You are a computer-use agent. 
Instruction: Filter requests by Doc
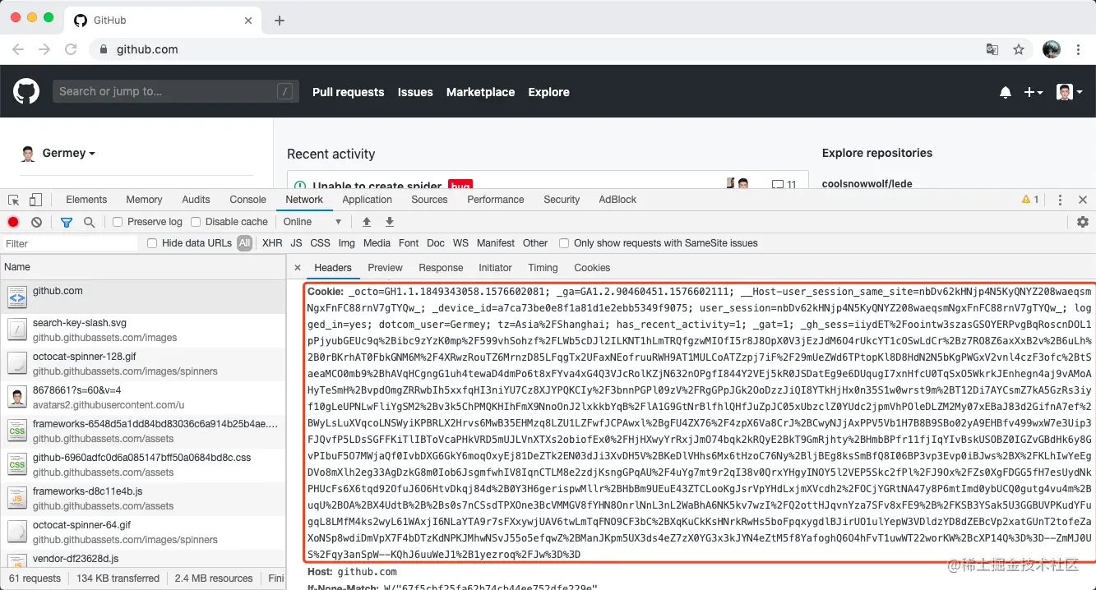(436, 243)
